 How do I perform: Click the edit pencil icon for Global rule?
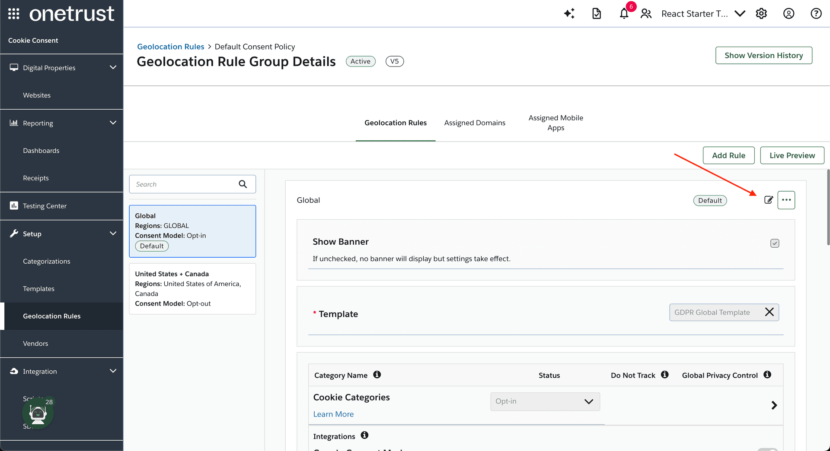coord(768,200)
